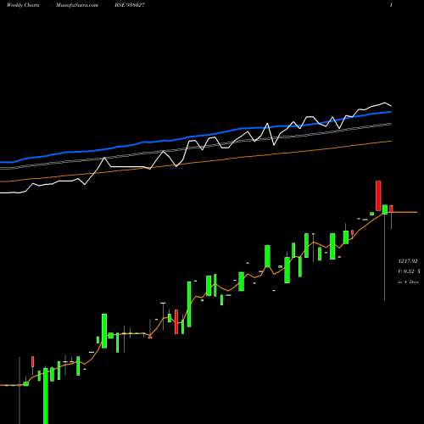The image size is (424, 424).
Task: Click the 'BSE 938027' symbol label
Action: click(x=130, y=5)
